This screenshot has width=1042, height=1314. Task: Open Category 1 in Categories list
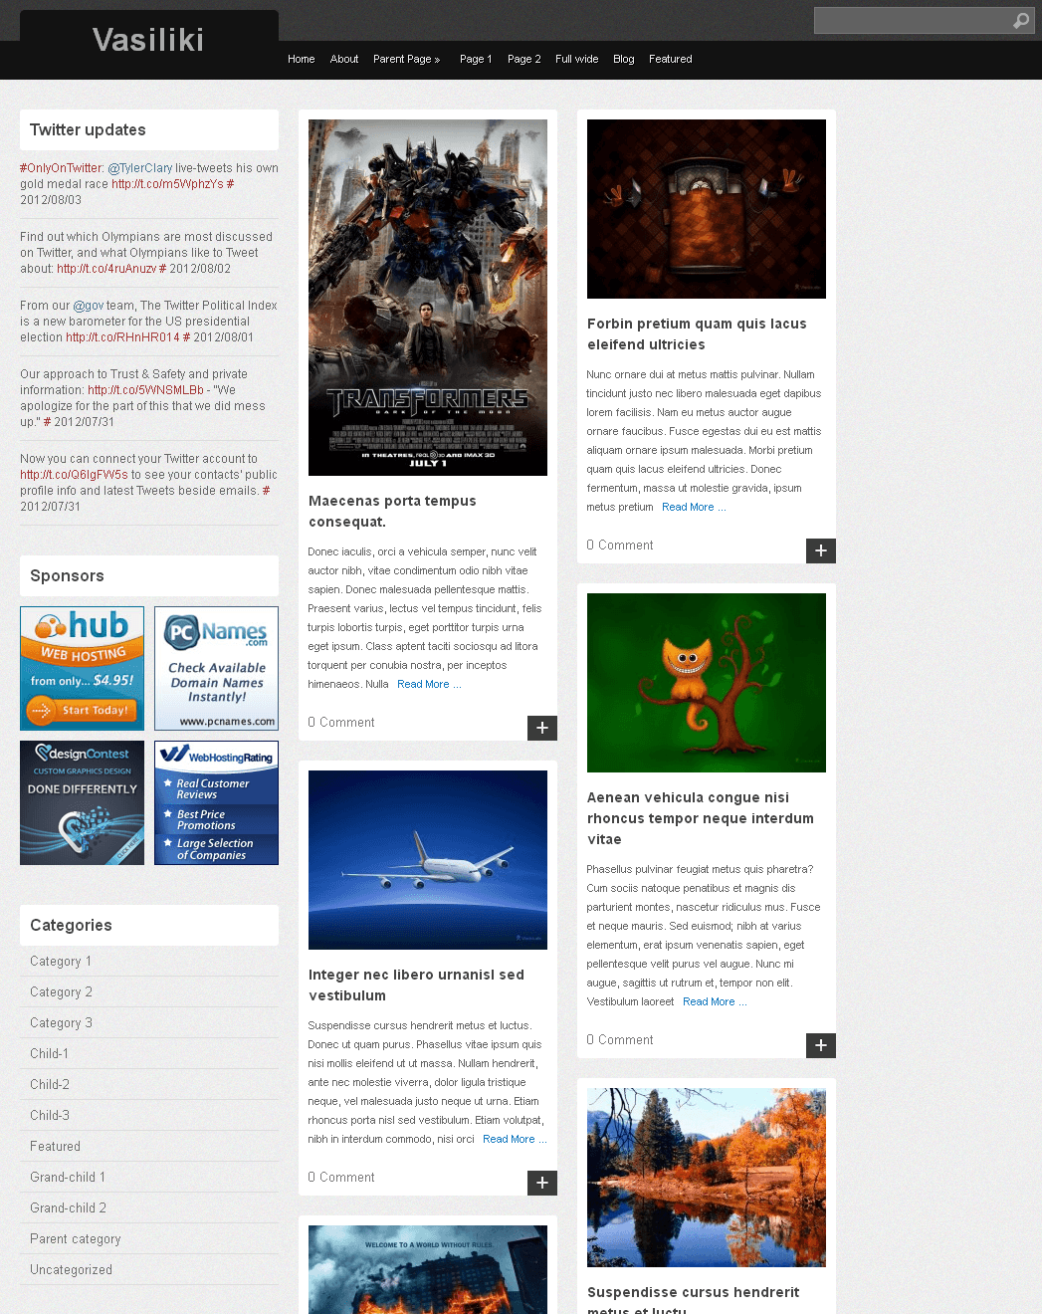click(x=61, y=962)
